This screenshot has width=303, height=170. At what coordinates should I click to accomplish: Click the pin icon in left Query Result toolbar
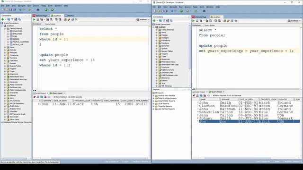coord(35,97)
